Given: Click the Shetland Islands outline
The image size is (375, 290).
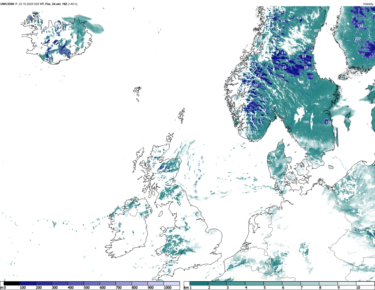Looking at the screenshot, I should tap(182, 115).
